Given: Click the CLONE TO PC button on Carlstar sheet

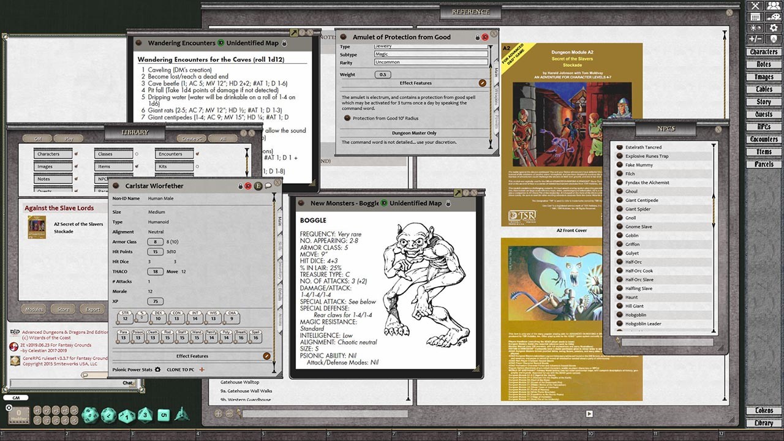Looking at the screenshot, I should click(x=180, y=370).
